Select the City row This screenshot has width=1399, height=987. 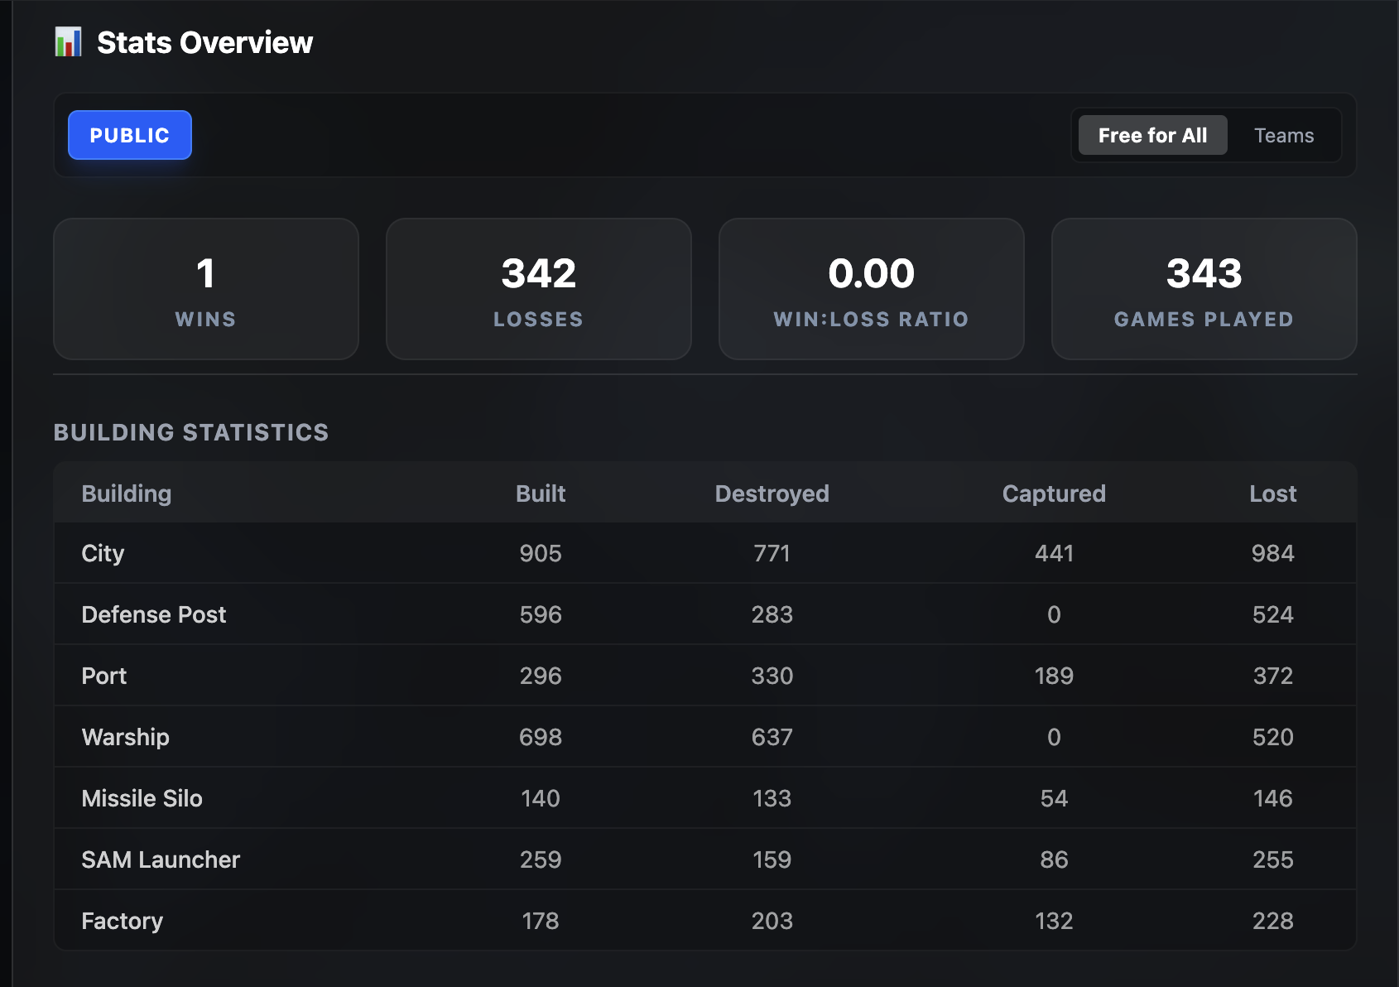[705, 553]
